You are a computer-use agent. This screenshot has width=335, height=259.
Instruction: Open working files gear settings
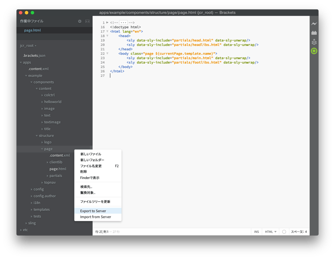point(80,21)
